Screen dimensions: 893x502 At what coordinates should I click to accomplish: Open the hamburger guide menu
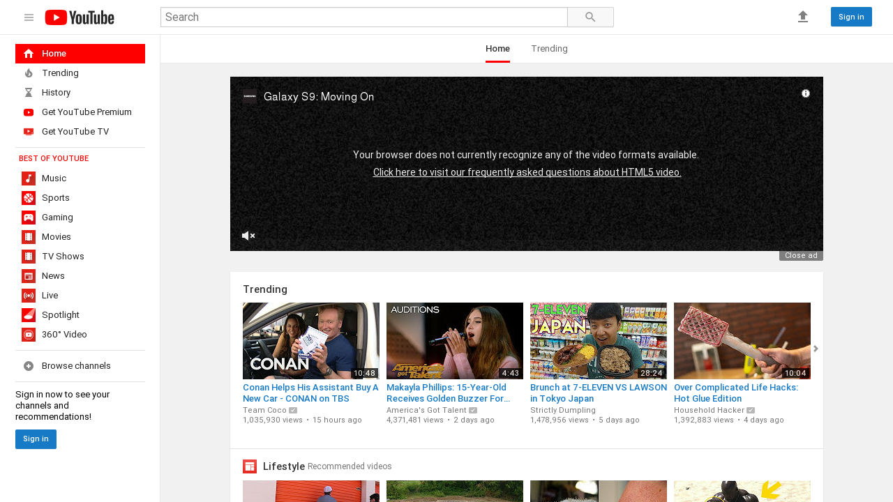[x=29, y=17]
